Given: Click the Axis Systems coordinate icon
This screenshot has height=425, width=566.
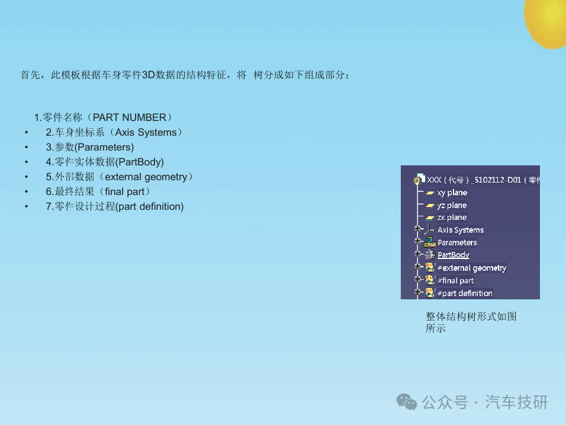Looking at the screenshot, I should pyautogui.click(x=430, y=229).
